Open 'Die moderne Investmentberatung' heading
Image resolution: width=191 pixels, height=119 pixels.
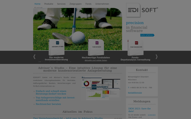click(x=56, y=58)
